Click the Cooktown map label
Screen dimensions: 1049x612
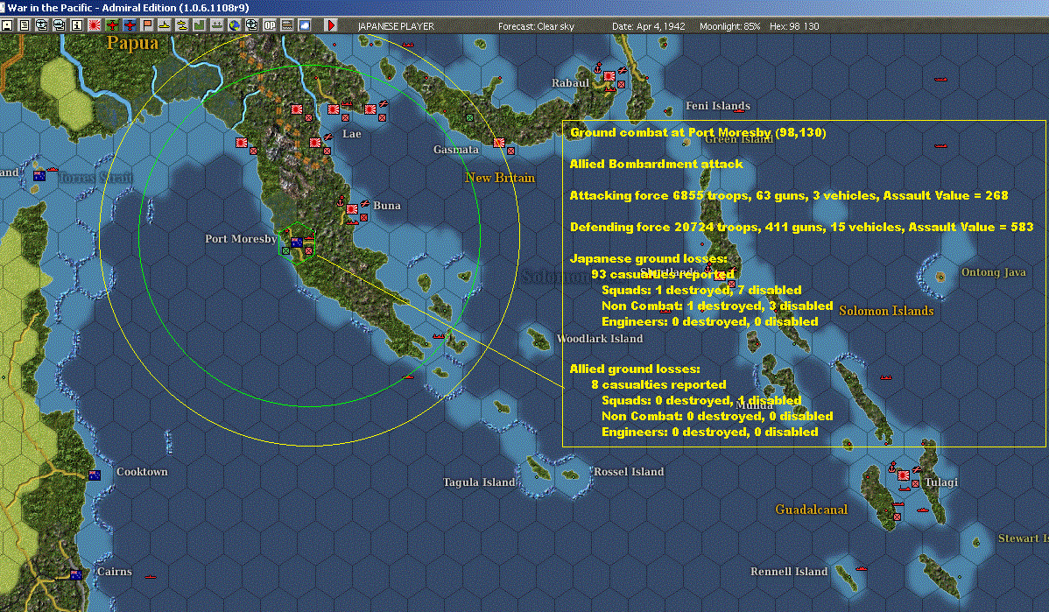[142, 472]
